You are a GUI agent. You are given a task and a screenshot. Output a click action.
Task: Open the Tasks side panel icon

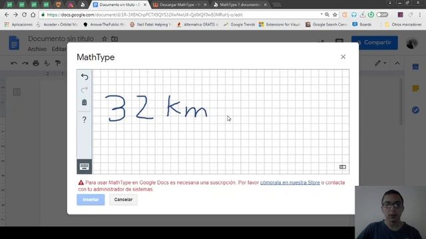click(x=415, y=110)
